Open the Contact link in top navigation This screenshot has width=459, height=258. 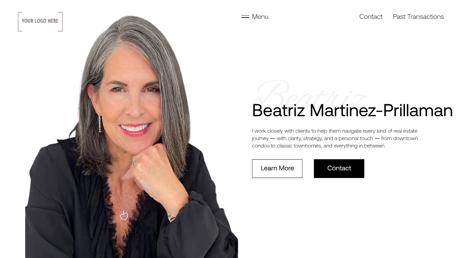[371, 17]
